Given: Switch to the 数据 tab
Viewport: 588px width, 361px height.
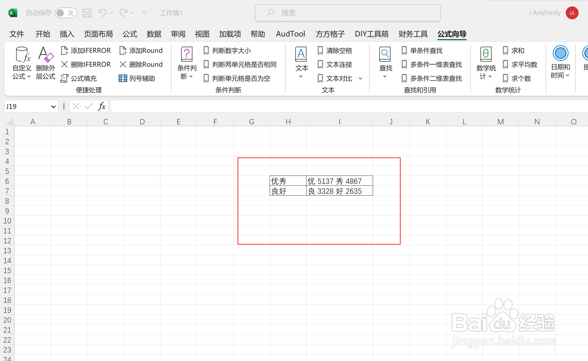Looking at the screenshot, I should pyautogui.click(x=154, y=34).
